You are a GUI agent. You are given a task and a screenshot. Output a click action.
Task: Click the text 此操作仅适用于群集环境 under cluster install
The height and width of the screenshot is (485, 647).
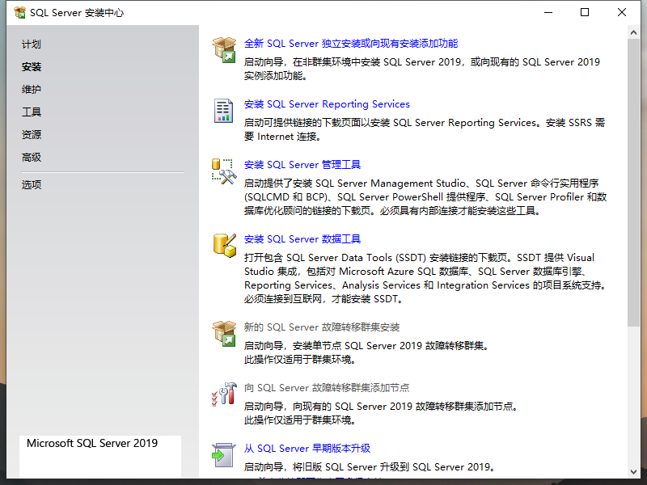point(300,360)
